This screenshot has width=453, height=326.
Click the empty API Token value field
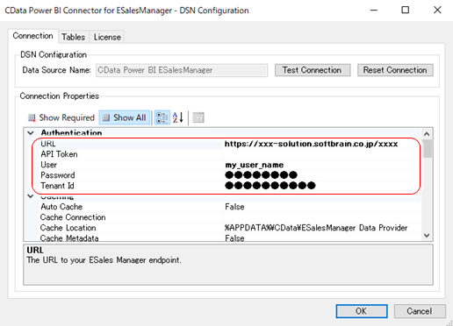tap(320, 154)
